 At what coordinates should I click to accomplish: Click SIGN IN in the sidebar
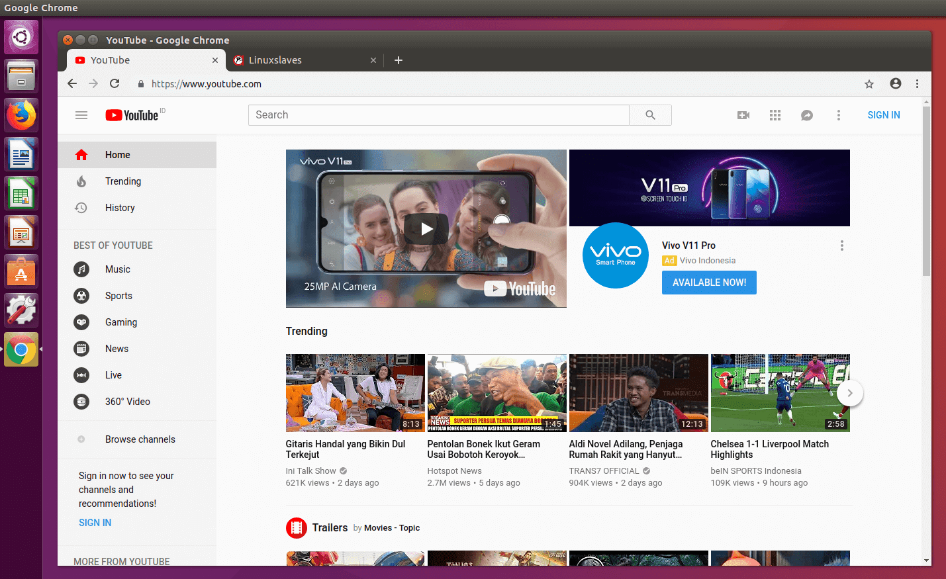95,523
